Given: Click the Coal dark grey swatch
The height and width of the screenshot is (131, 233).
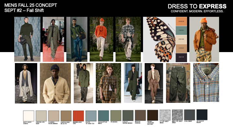Looking at the screenshot, I should click(x=189, y=115).
